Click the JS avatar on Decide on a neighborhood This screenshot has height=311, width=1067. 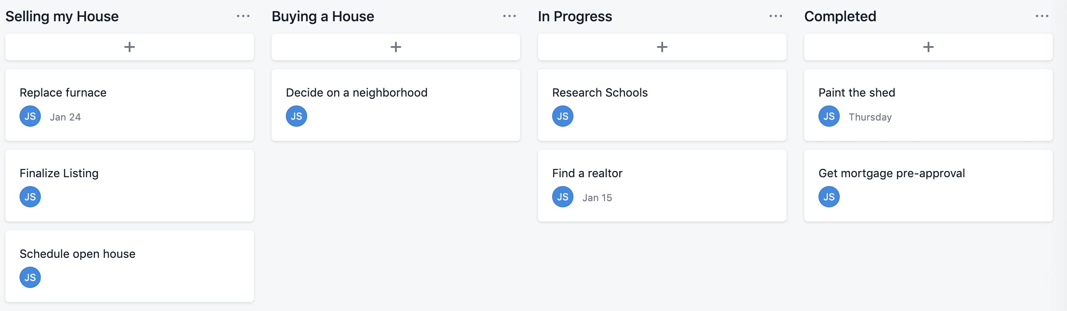pos(296,116)
